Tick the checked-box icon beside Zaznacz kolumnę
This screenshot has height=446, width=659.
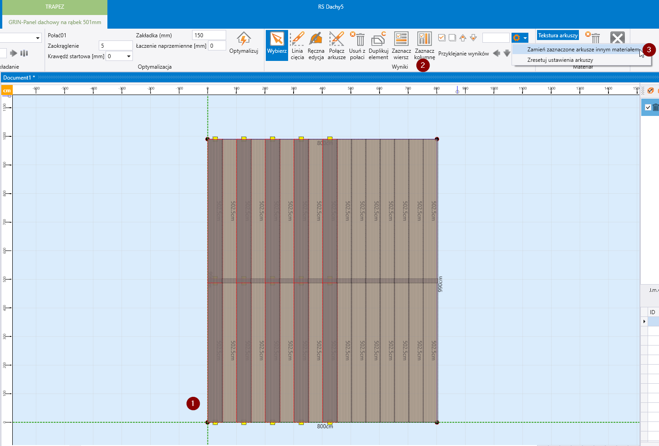(x=441, y=38)
